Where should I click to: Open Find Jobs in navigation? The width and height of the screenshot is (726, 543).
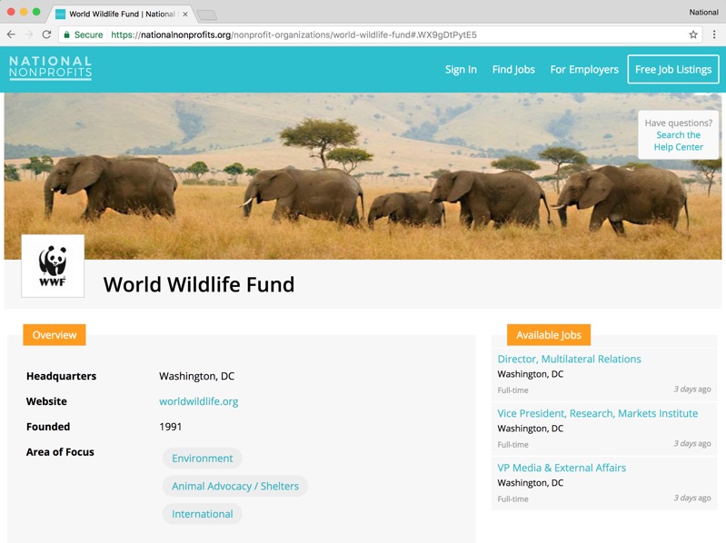click(513, 69)
